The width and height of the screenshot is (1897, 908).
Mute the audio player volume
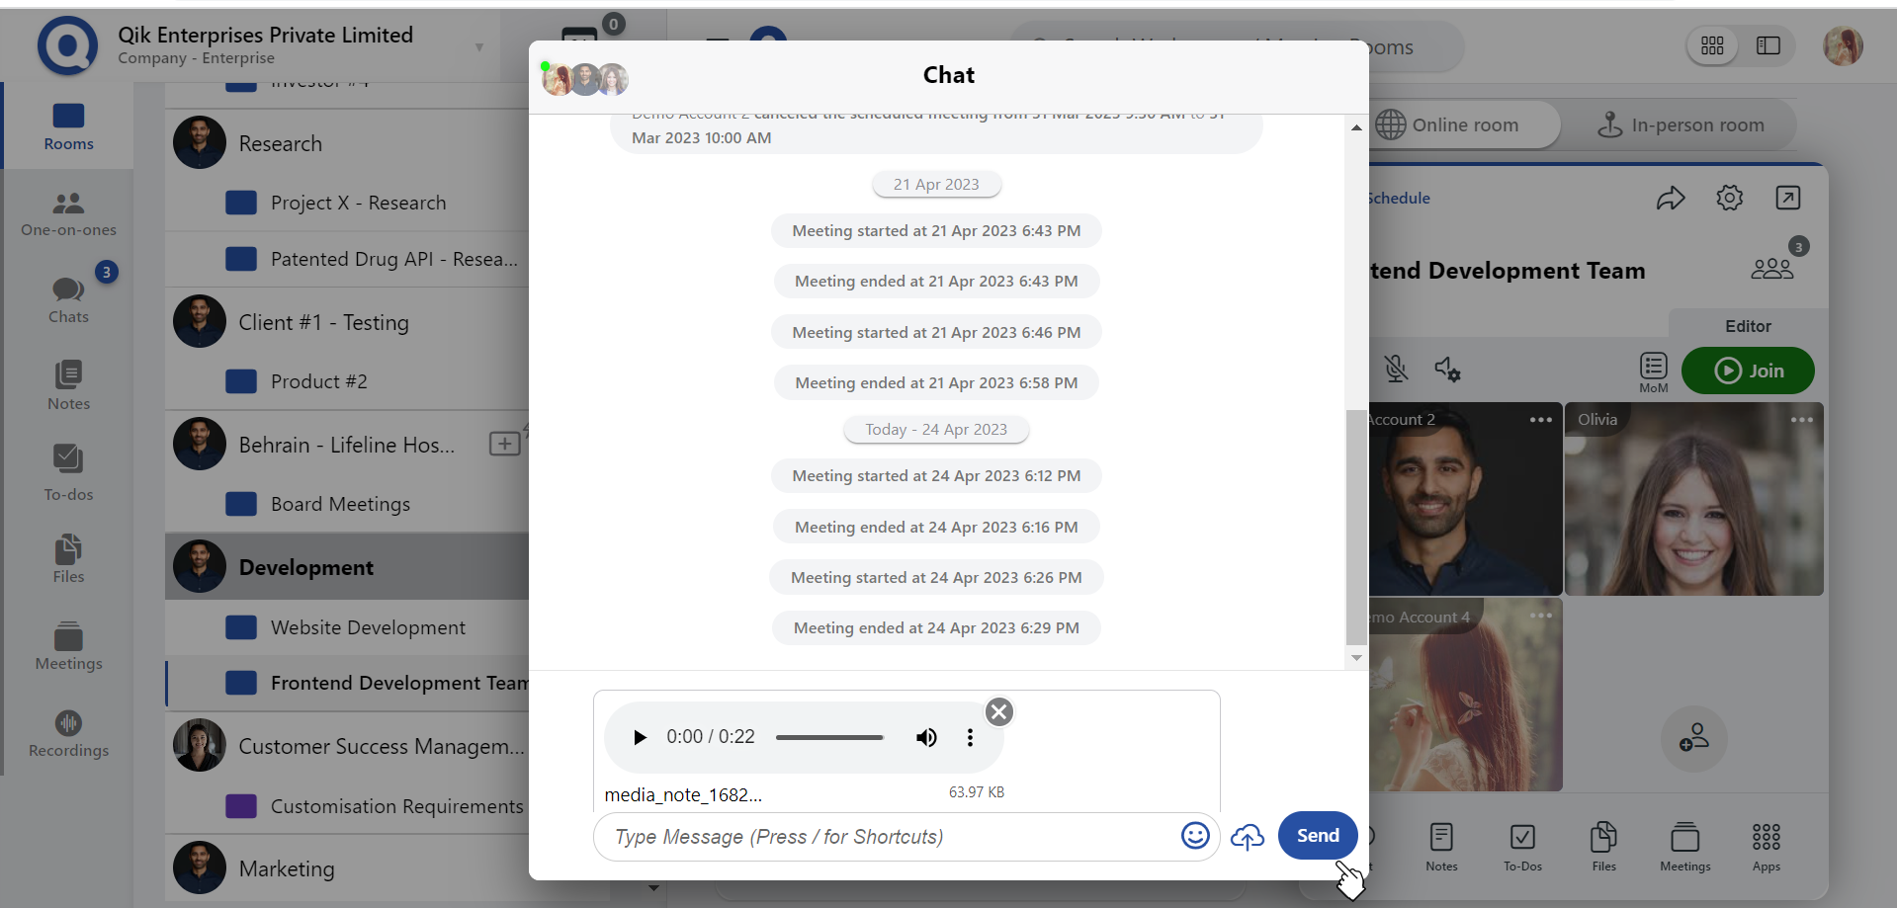(926, 737)
